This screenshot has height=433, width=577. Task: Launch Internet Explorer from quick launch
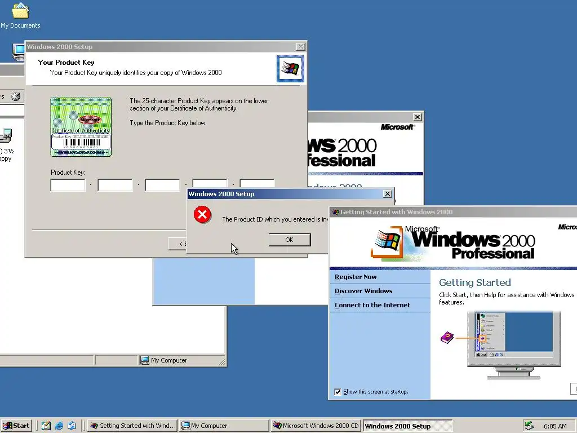pos(59,426)
